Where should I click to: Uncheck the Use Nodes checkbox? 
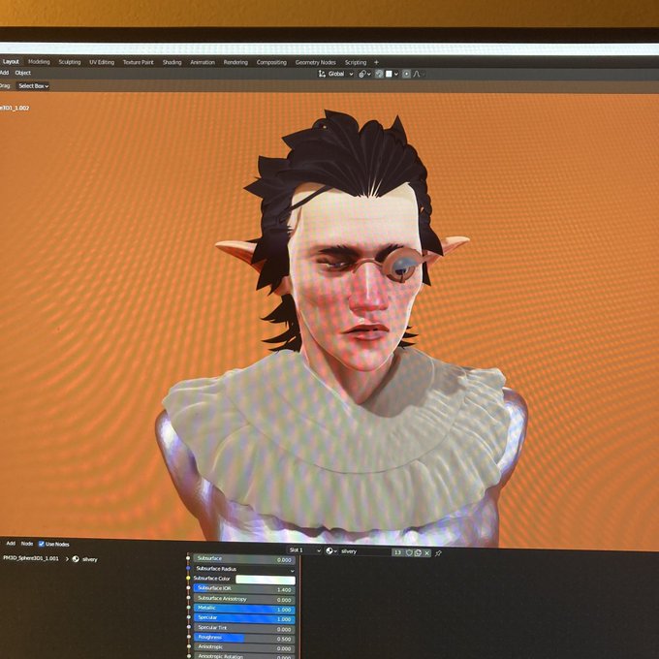(x=41, y=544)
